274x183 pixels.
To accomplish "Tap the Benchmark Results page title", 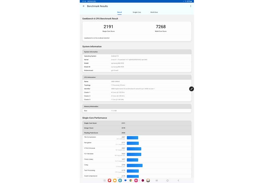I will (97, 6).
